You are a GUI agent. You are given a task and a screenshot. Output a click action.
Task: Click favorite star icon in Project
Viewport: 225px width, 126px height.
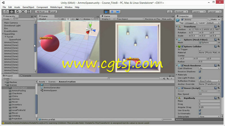click(x=172, y=79)
